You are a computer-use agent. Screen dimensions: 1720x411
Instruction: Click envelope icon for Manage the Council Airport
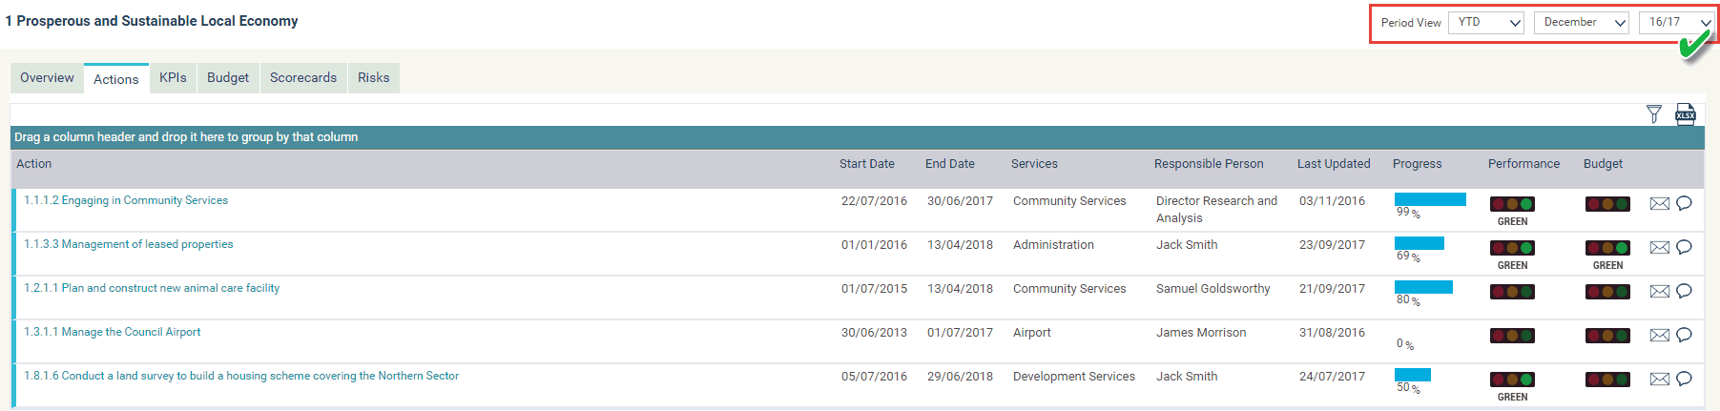(x=1660, y=335)
